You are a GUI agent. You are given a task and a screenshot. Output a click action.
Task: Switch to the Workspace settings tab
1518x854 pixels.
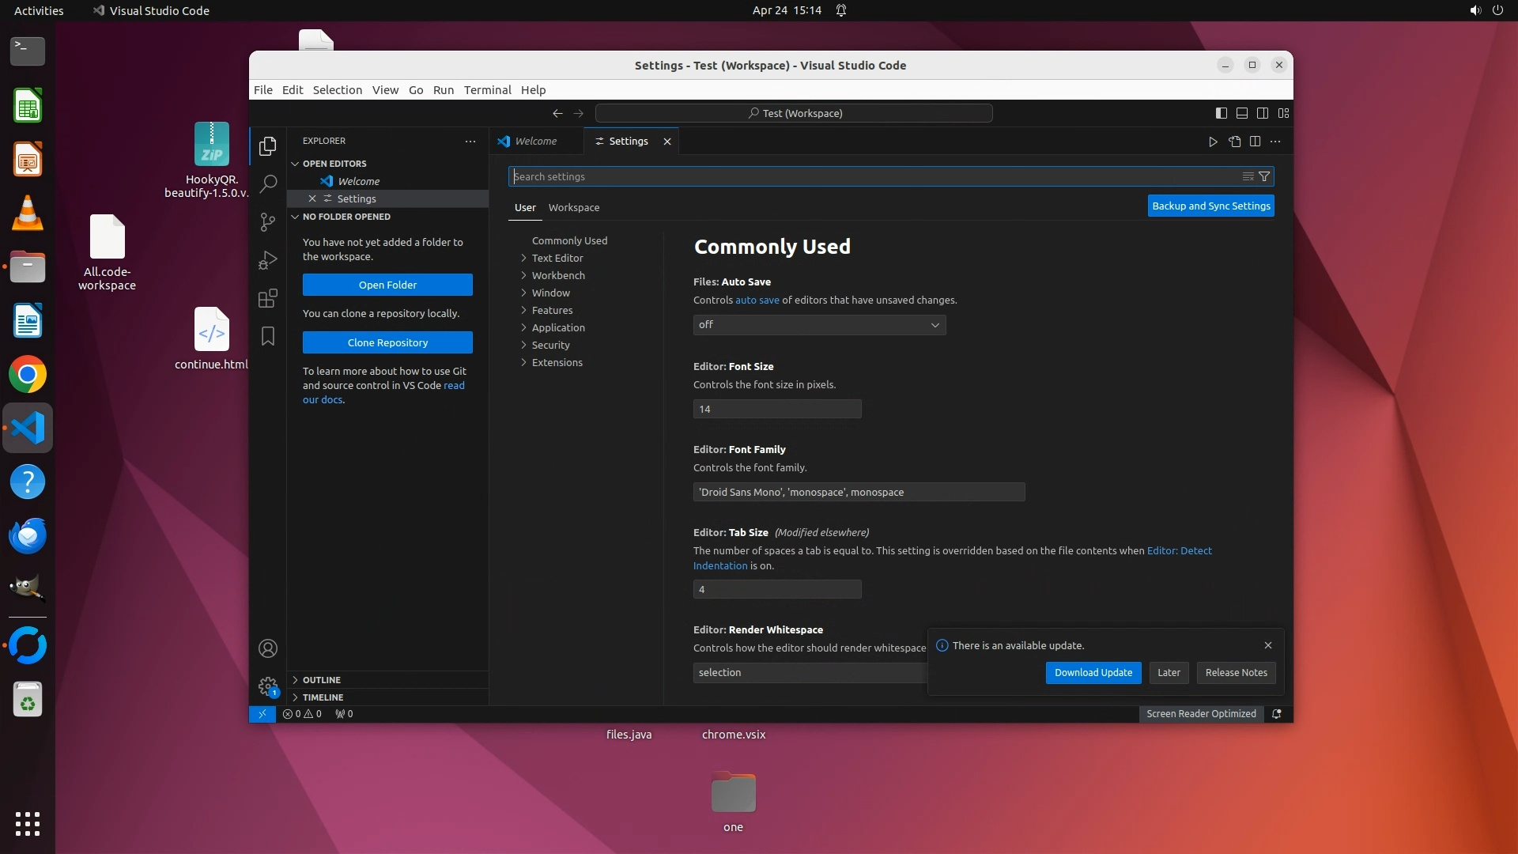573,207
